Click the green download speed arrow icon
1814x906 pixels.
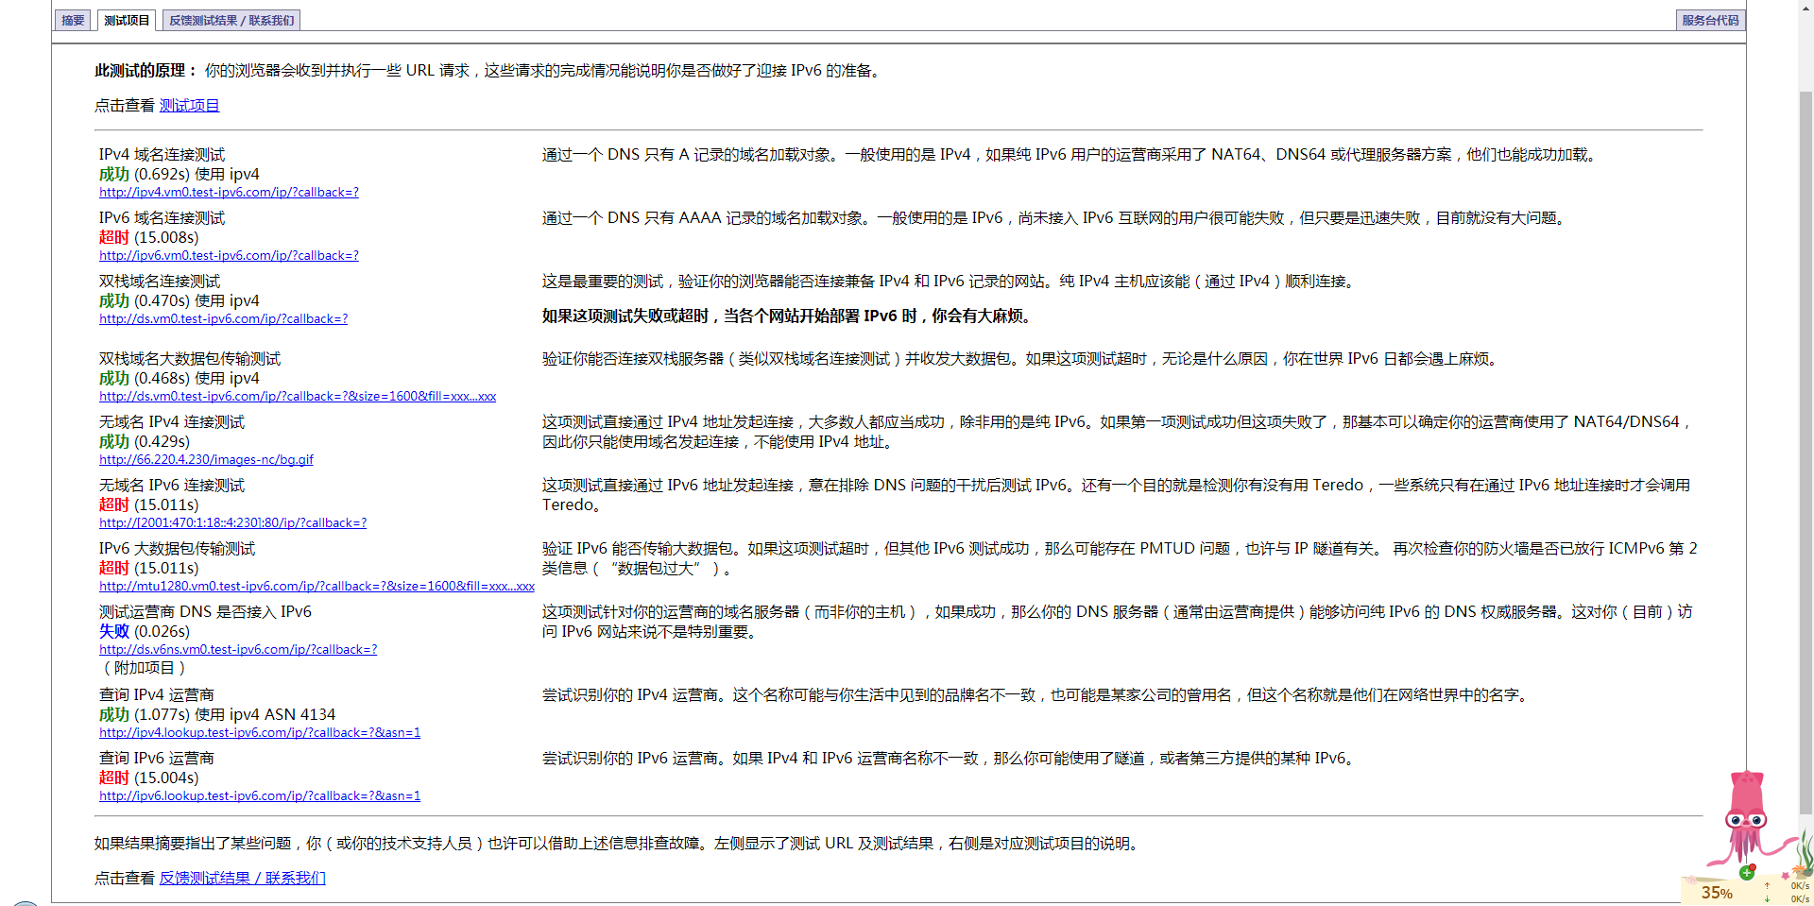coord(1767,898)
